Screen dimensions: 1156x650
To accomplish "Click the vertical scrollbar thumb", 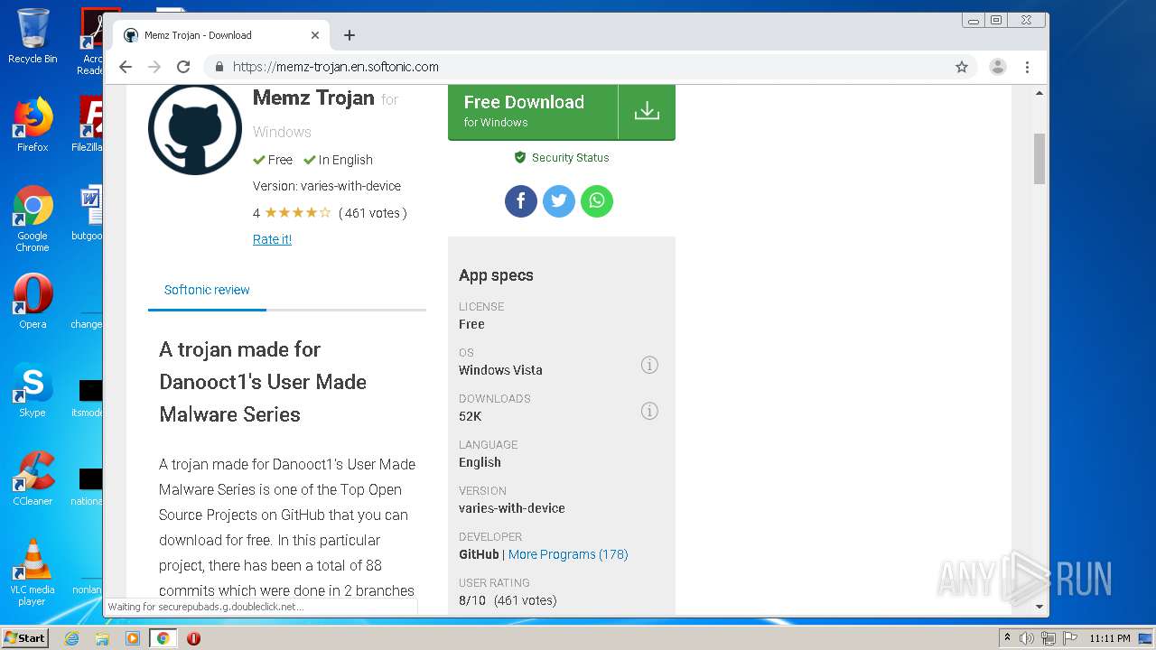I will tap(1039, 158).
